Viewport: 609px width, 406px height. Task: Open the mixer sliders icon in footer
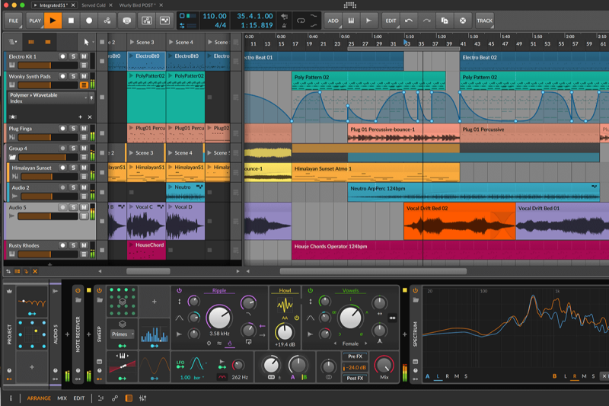142,398
